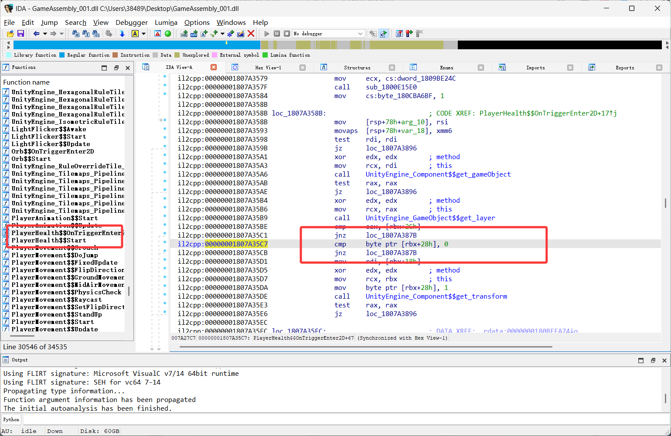
Task: Float the Functions panel with restore button
Action: click(x=116, y=68)
